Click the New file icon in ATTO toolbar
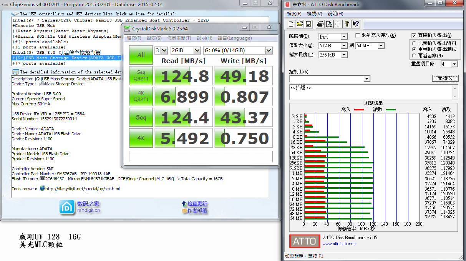Screen dimensions: 466x261 [291, 24]
